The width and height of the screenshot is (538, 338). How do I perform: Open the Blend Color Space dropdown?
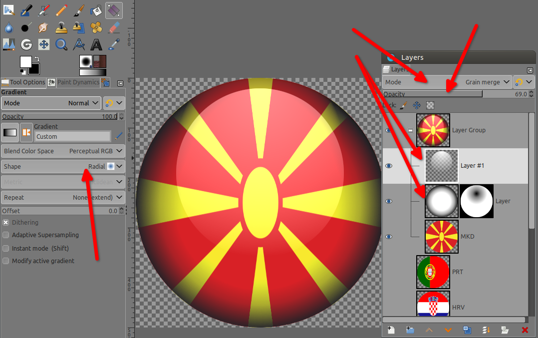click(x=63, y=151)
